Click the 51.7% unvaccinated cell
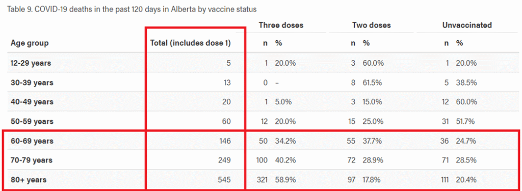The image size is (522, 191). 466,121
